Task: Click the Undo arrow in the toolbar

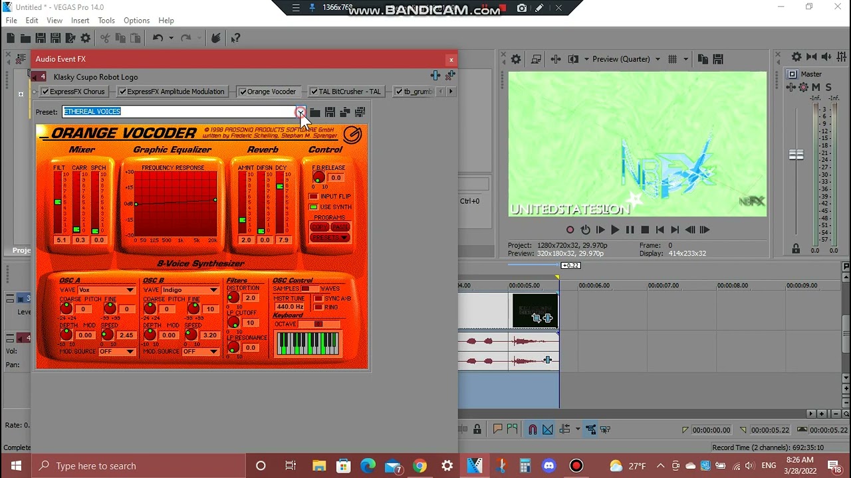Action: pos(158,39)
